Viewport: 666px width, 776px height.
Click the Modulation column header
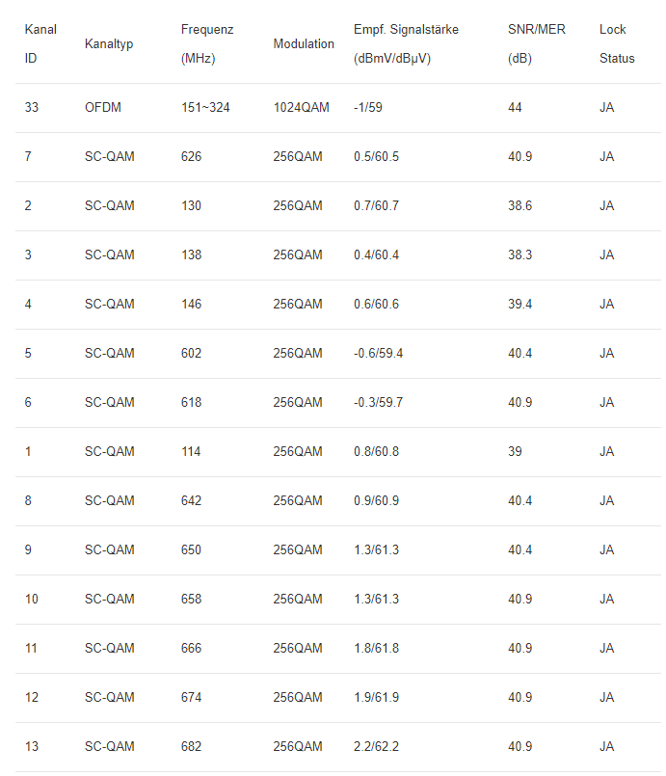[304, 43]
